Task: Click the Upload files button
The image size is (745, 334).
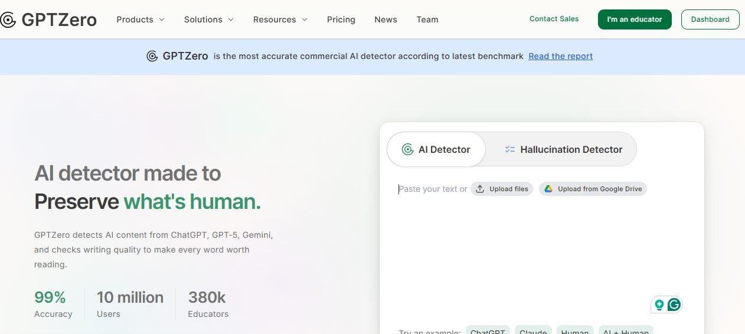Action: pos(502,189)
